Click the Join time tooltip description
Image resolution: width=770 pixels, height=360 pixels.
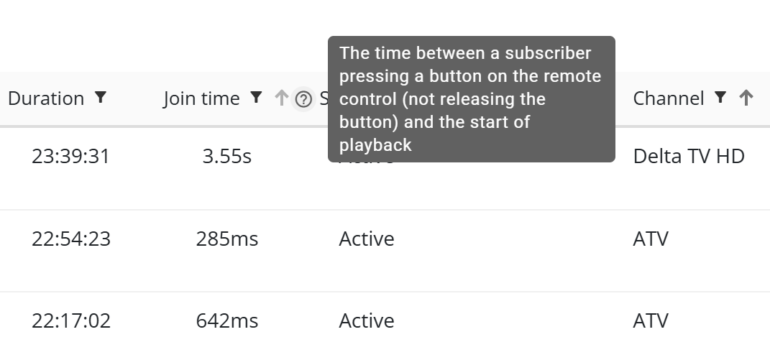471,99
